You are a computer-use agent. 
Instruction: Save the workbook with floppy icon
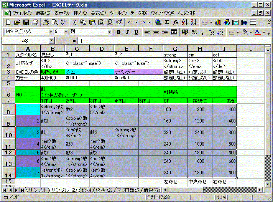click(x=26, y=22)
